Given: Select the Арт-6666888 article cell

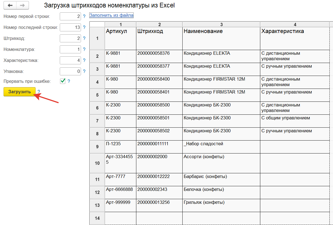Looking at the screenshot, I should coord(121,193).
